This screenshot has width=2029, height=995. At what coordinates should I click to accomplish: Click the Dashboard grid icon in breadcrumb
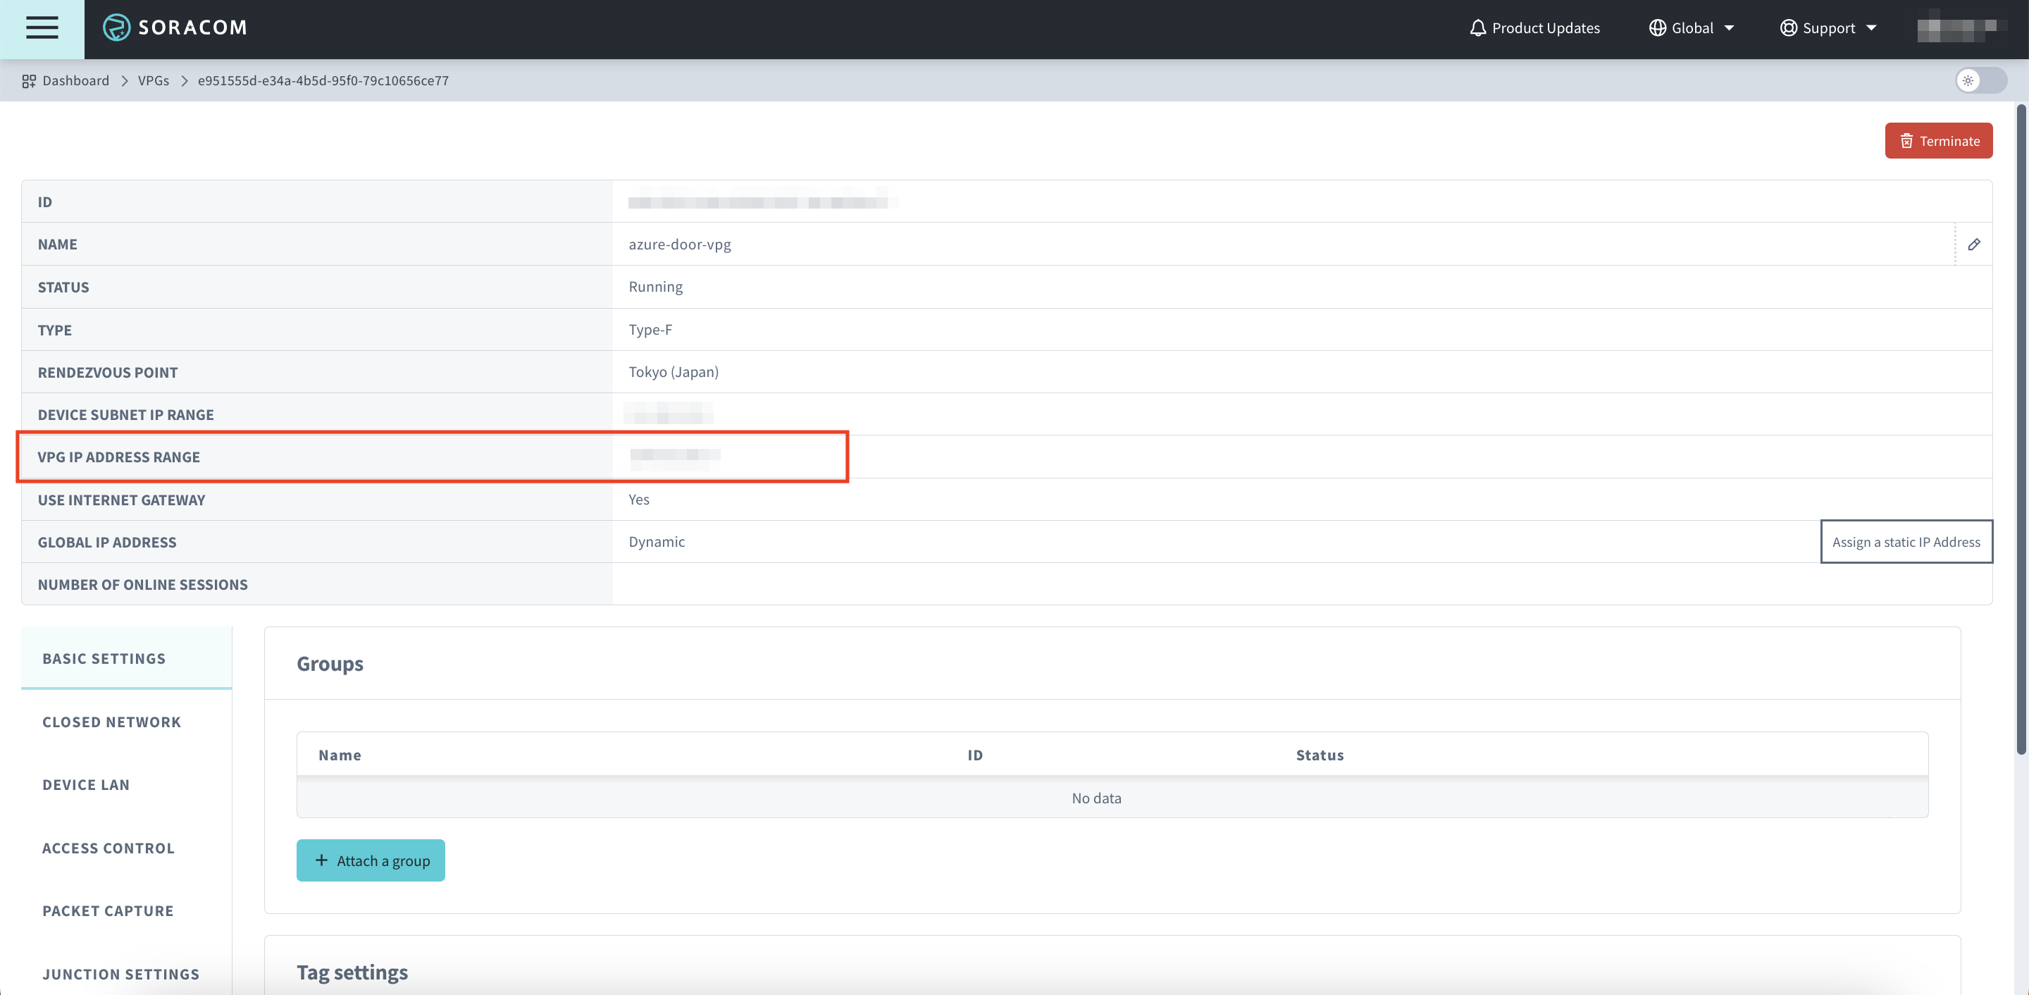[x=29, y=81]
